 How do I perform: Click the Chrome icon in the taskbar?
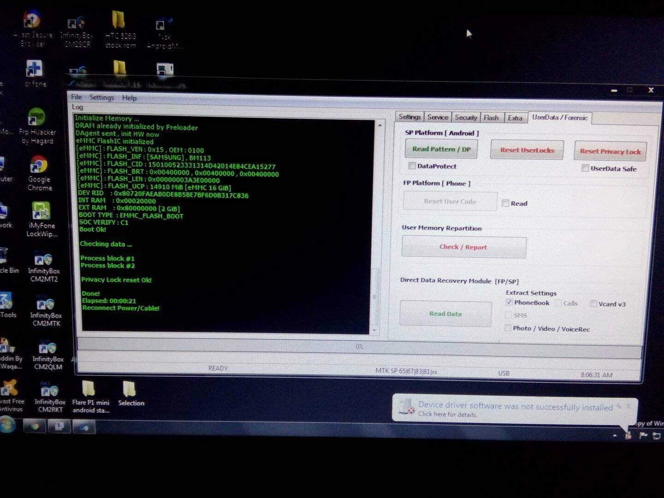pyautogui.click(x=35, y=426)
